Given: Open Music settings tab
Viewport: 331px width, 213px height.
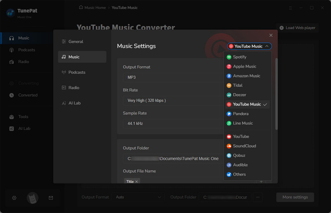Looking at the screenshot, I should [x=82, y=57].
